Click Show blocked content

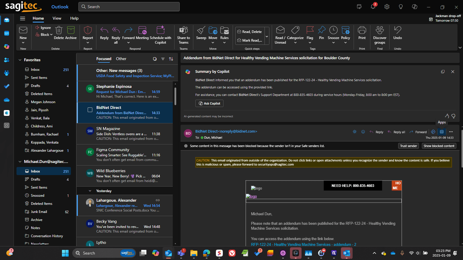[x=439, y=146]
